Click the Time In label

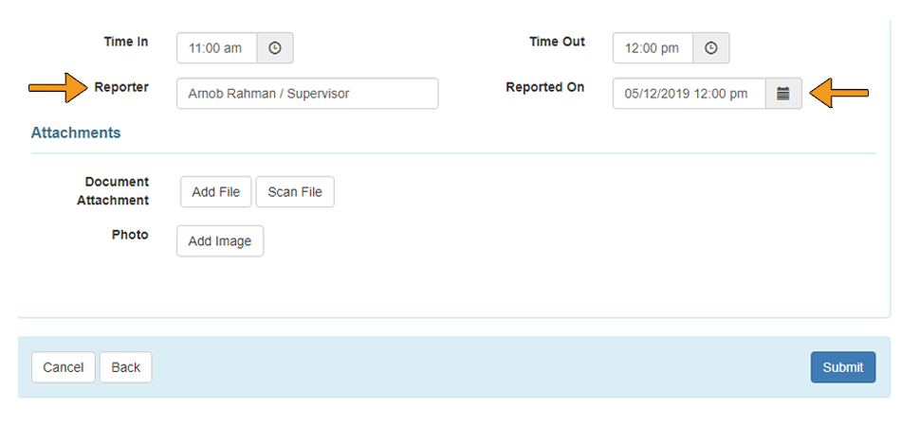click(126, 42)
